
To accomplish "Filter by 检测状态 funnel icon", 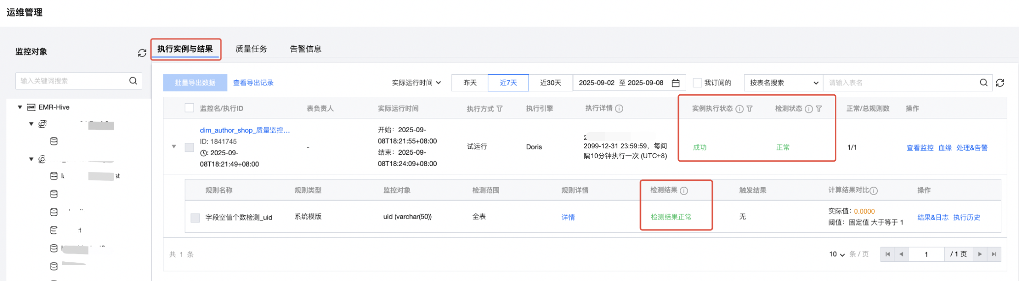I will [819, 109].
